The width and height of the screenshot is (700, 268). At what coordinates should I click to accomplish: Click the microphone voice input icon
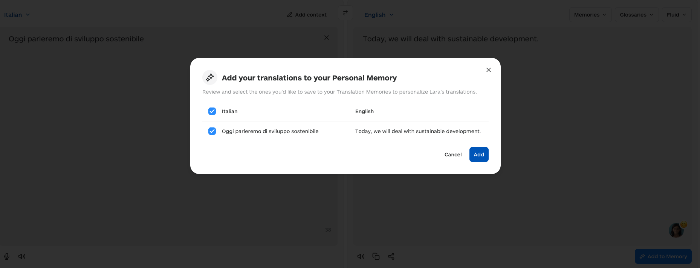point(7,256)
